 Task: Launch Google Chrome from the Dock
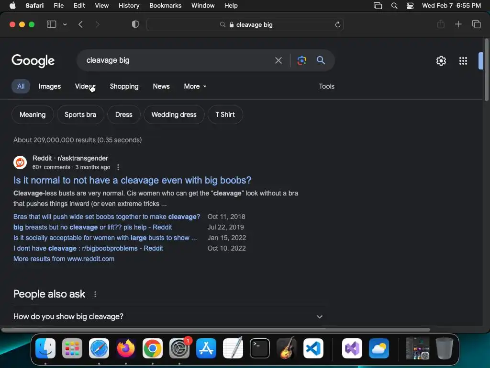[x=153, y=348]
